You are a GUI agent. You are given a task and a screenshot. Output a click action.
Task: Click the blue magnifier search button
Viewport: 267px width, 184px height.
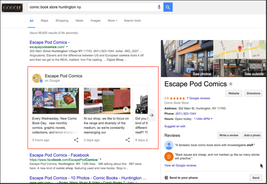click(168, 7)
